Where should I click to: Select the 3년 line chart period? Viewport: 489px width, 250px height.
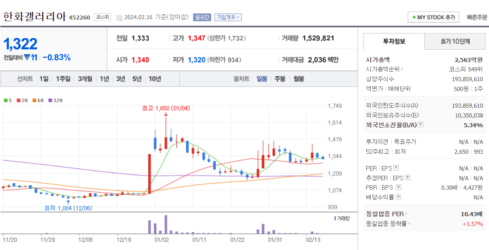click(x=120, y=79)
